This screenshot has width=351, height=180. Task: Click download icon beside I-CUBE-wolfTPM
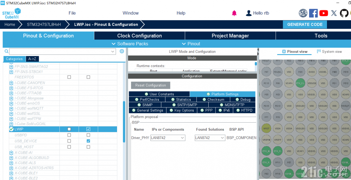coord(11,119)
